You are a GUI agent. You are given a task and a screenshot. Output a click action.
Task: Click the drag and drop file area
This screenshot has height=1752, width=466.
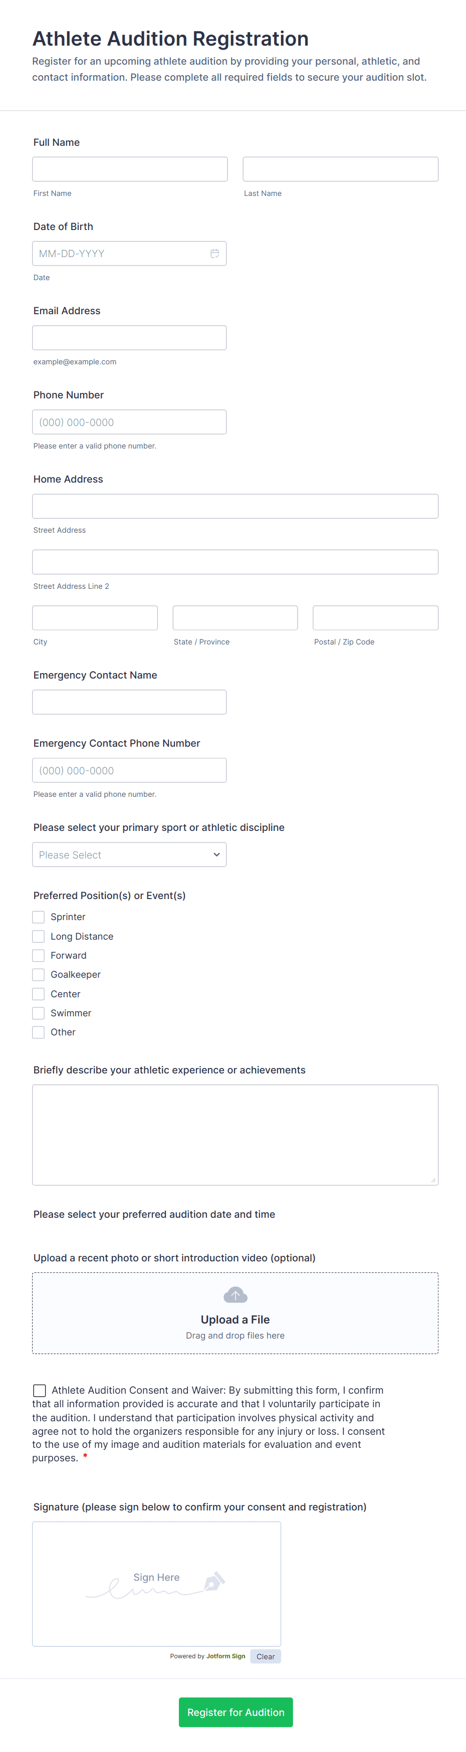[x=235, y=1313]
